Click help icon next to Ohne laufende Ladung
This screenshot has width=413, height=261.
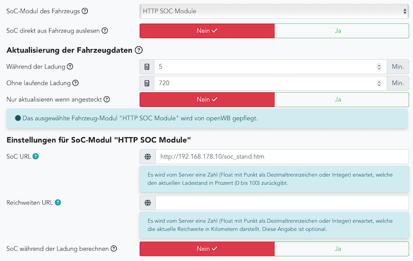coord(75,83)
